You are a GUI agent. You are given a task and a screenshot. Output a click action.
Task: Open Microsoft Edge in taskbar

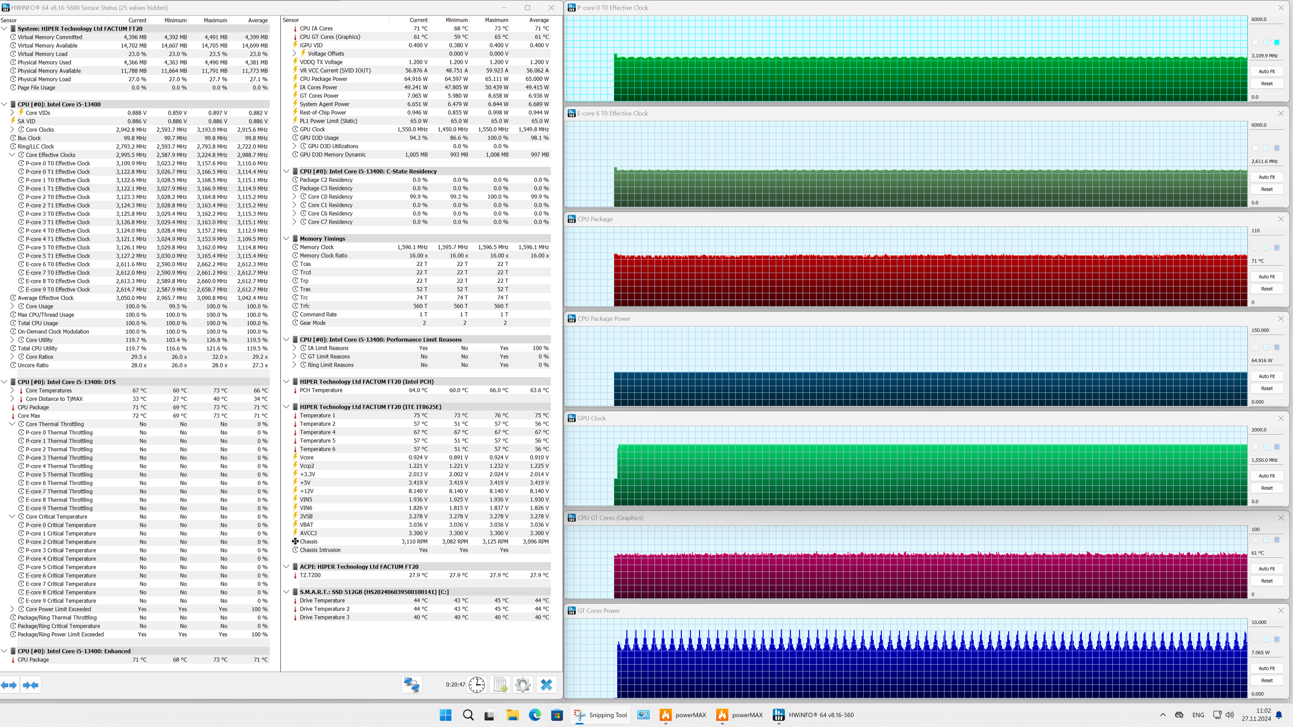click(534, 715)
